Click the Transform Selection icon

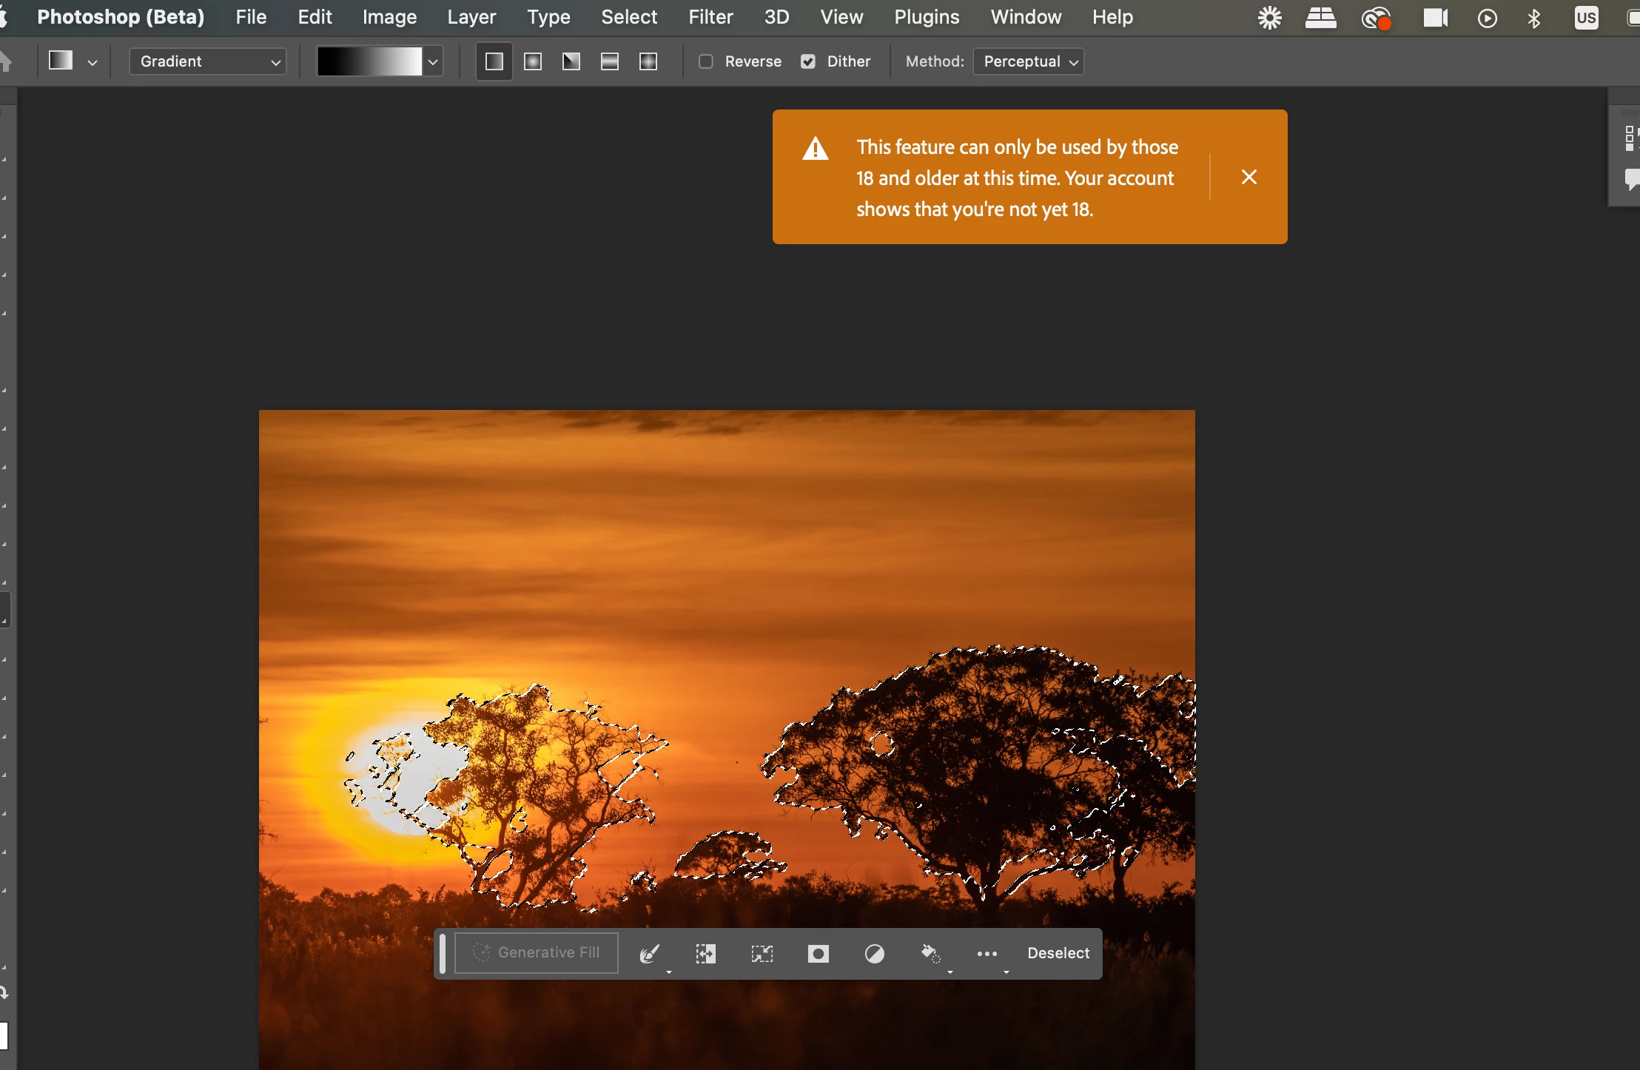tap(762, 953)
